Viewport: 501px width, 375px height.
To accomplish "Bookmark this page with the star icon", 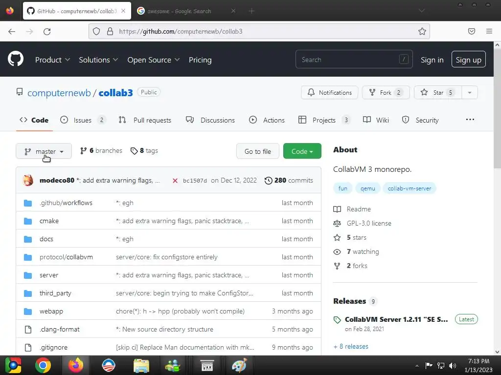I will click(422, 31).
